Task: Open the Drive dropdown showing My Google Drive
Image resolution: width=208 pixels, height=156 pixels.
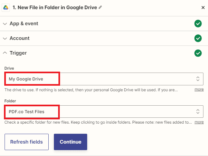Action: point(98,79)
